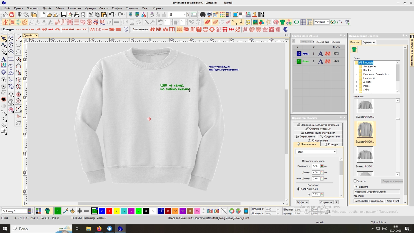Switch to the Контуры tab in object properties
The height and width of the screenshot is (233, 414).
coord(331,144)
